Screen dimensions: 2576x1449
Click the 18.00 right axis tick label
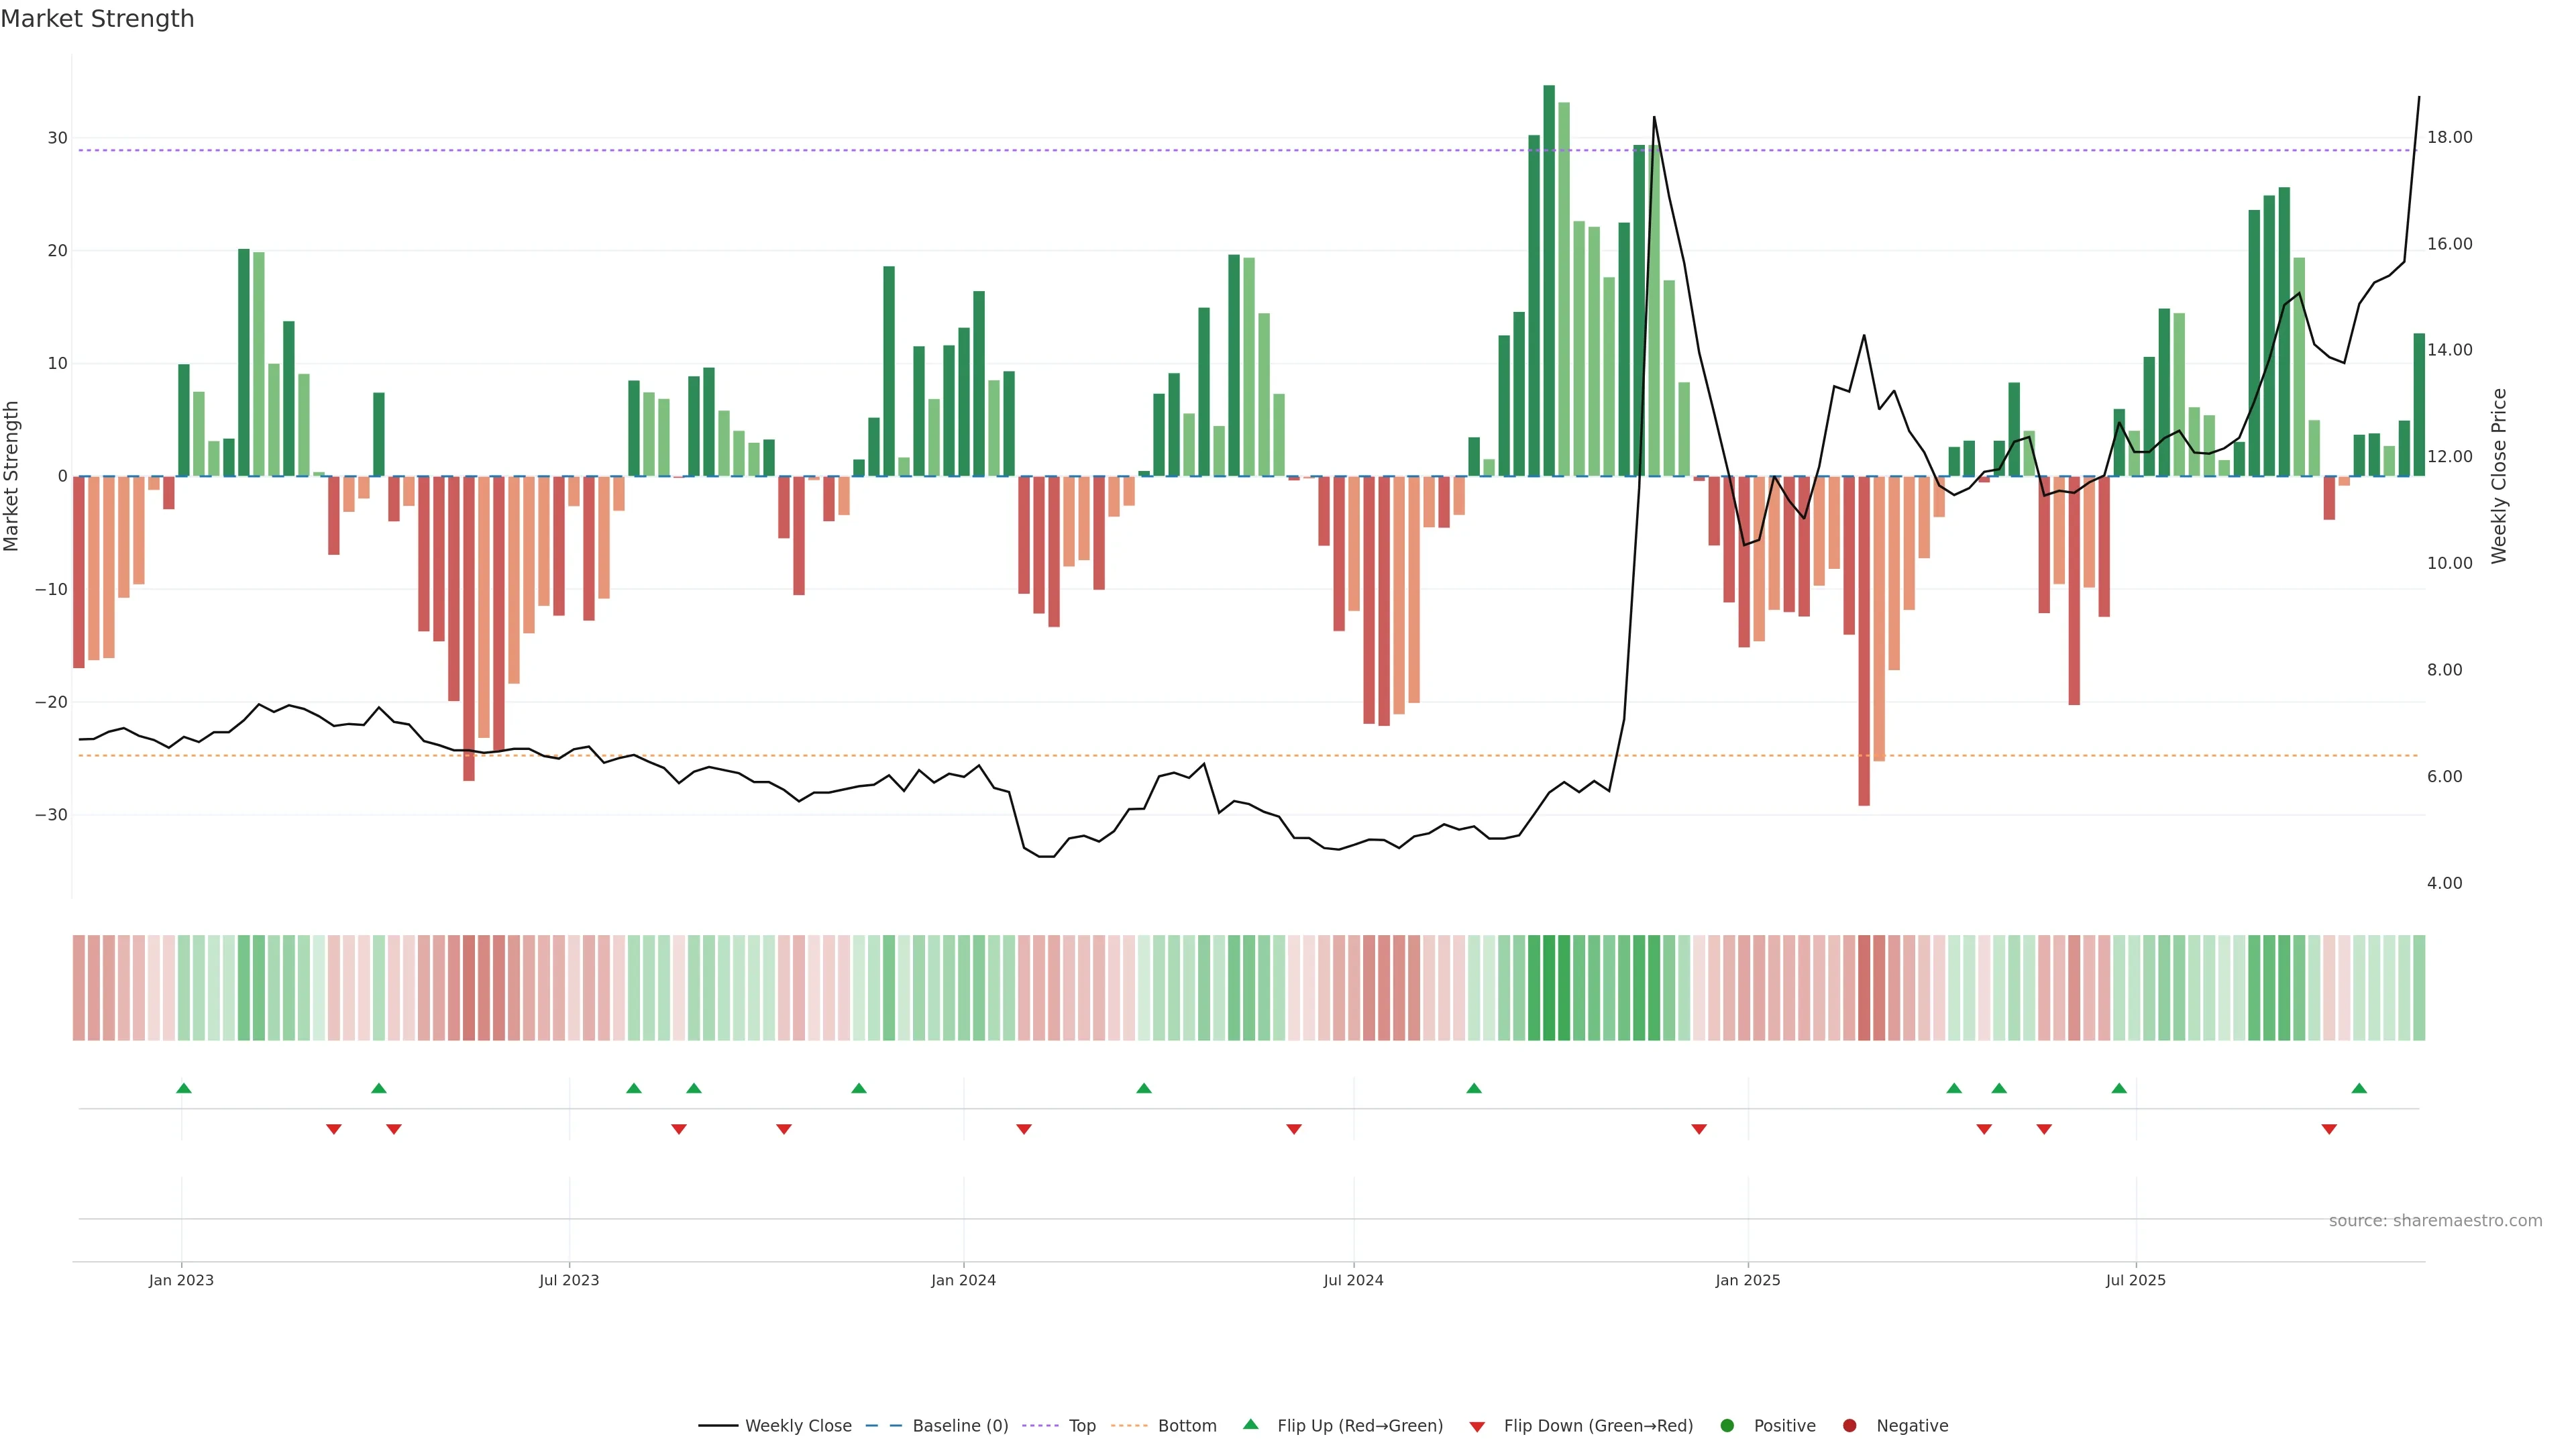click(x=2449, y=137)
